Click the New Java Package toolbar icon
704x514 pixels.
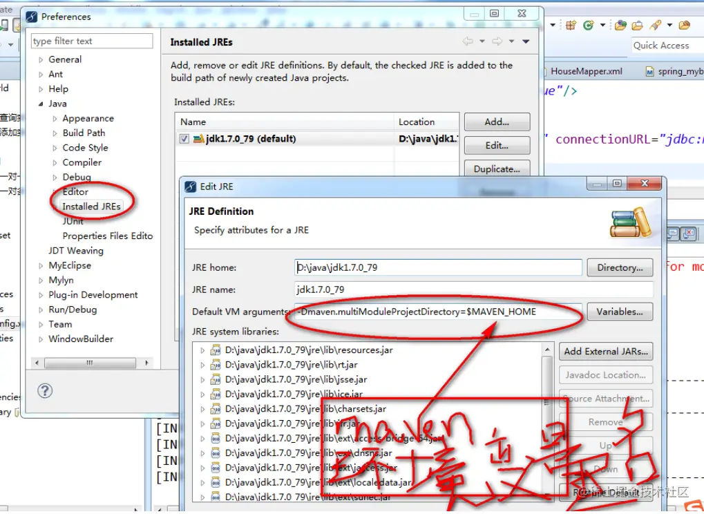[x=571, y=26]
